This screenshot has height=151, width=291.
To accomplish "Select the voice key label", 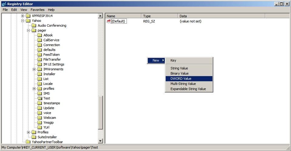I will click(x=47, y=113).
